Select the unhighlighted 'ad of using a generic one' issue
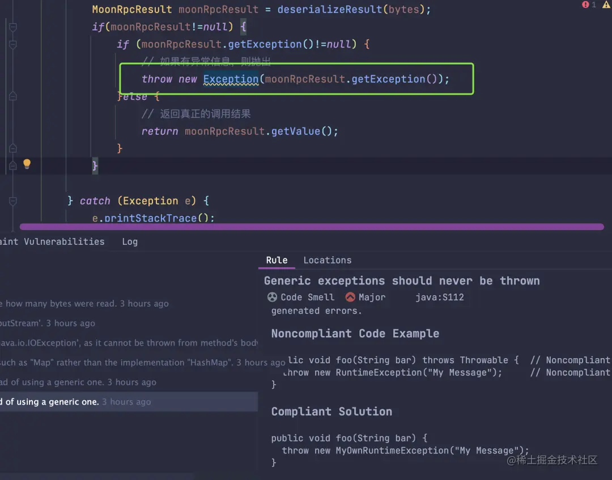The height and width of the screenshot is (480, 612). click(129, 382)
